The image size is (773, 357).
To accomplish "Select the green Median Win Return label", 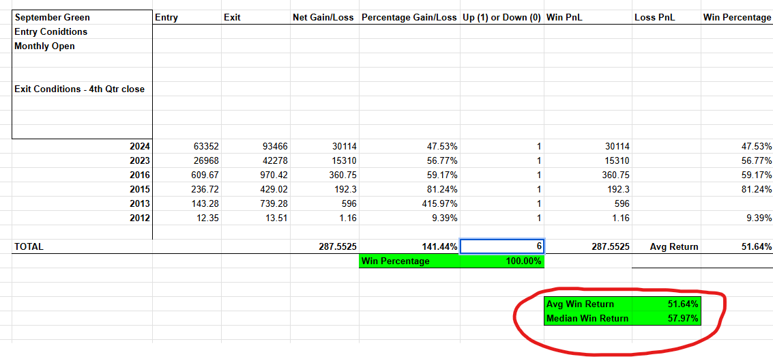I will tap(587, 318).
